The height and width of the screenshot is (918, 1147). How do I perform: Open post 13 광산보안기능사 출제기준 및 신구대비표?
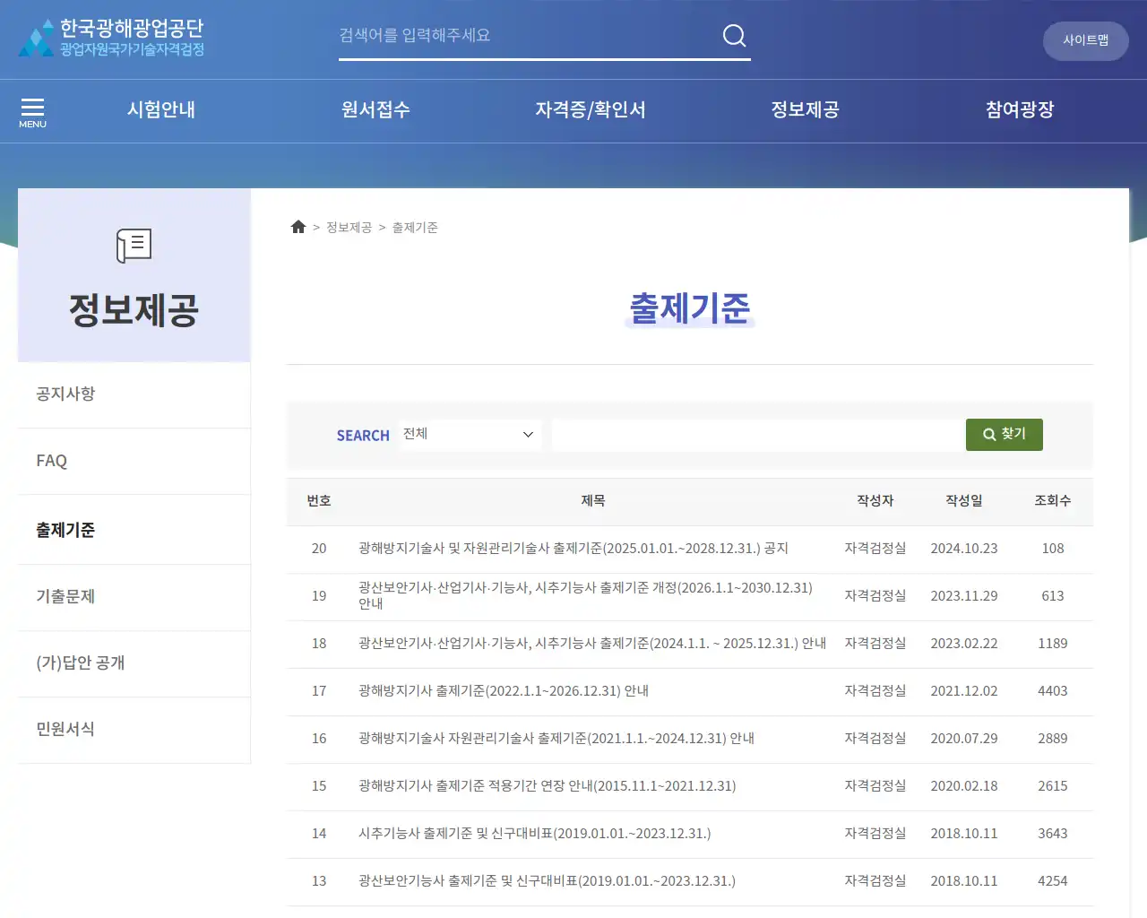click(x=547, y=881)
